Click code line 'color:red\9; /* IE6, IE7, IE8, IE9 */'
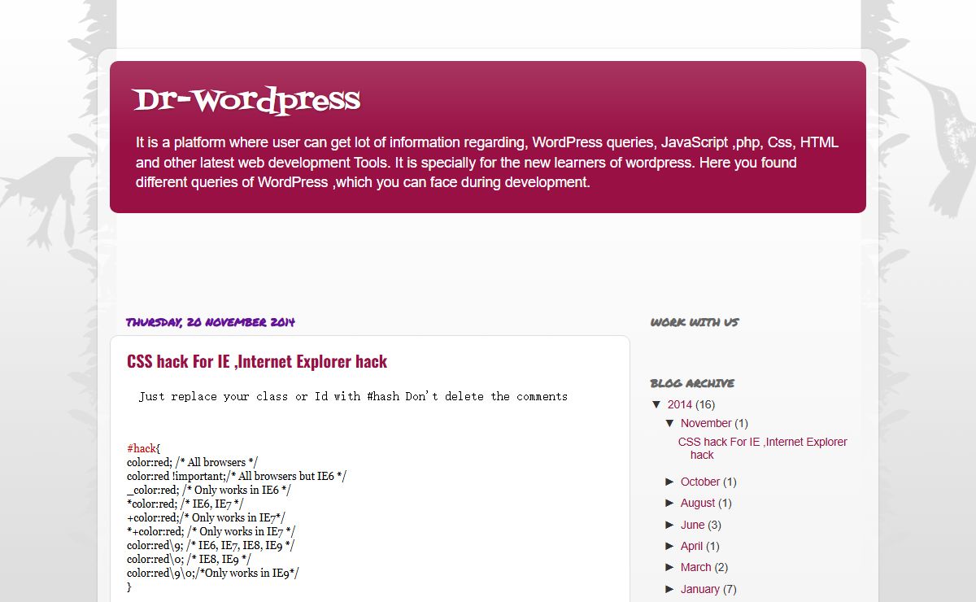976x602 pixels. point(211,545)
